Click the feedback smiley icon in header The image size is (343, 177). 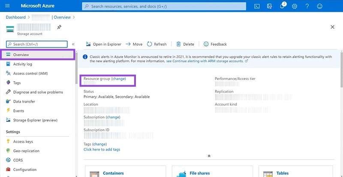[319, 6]
